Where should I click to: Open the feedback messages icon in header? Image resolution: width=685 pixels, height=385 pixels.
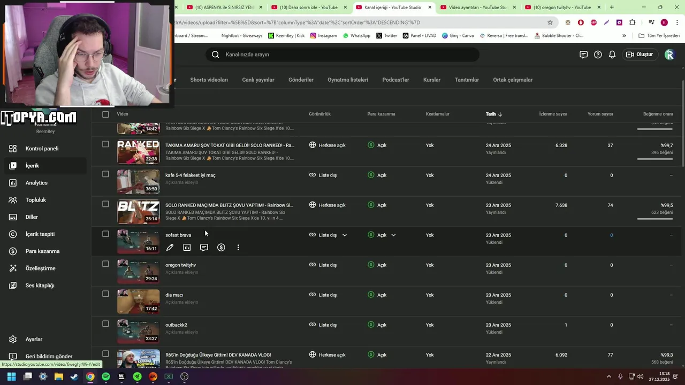583,55
